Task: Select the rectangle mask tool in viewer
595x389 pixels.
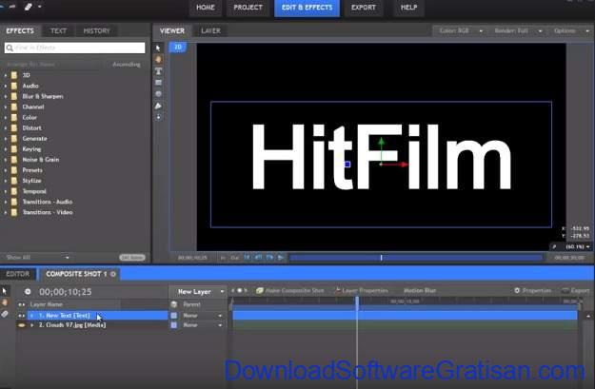Action: coord(158,83)
